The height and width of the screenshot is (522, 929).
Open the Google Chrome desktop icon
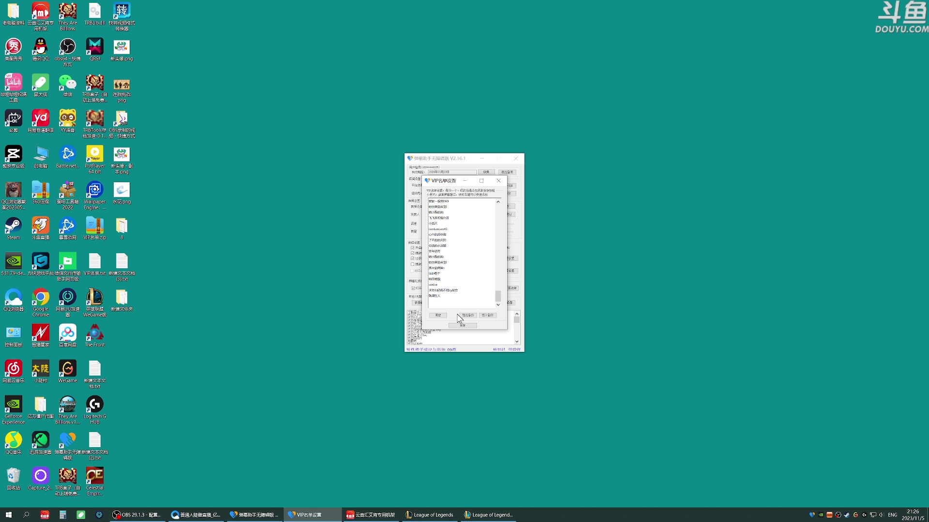tap(41, 298)
